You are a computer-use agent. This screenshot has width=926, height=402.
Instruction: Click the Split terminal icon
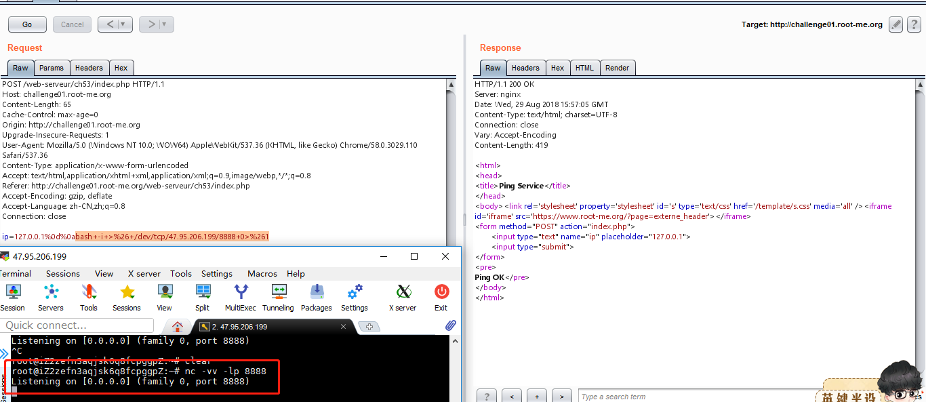[202, 297]
